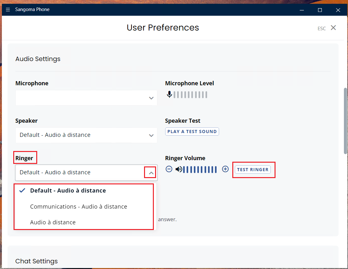Expand the Speaker device dropdown
The width and height of the screenshot is (348, 269).
click(86, 135)
